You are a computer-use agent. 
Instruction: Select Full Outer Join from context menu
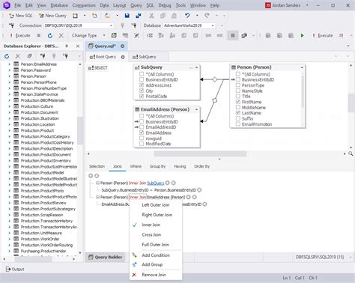coord(156,245)
